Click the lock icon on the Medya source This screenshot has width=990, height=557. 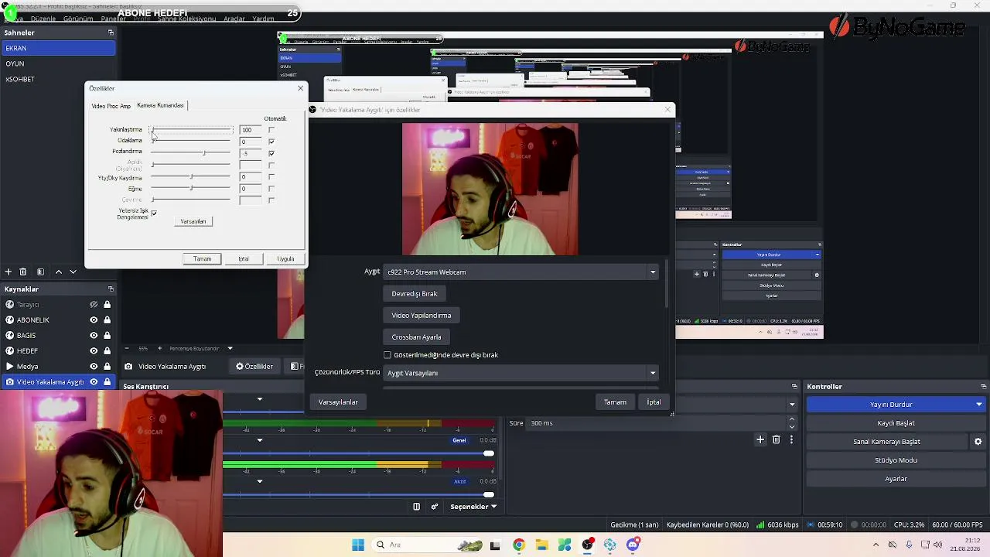click(x=107, y=366)
